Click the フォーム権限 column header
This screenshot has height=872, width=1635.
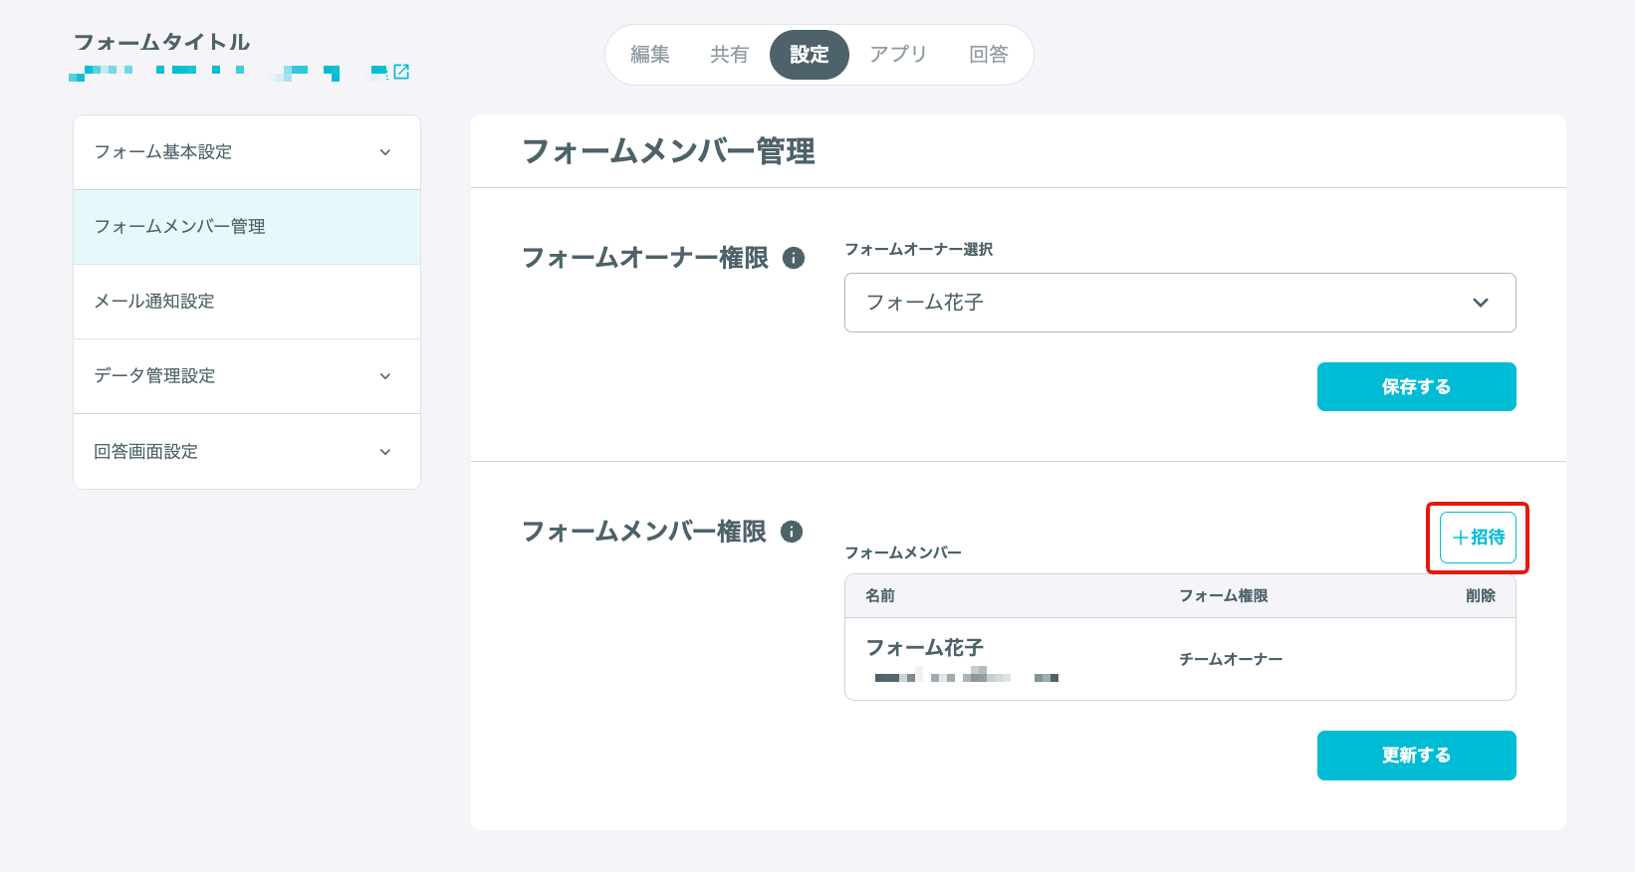[1224, 595]
